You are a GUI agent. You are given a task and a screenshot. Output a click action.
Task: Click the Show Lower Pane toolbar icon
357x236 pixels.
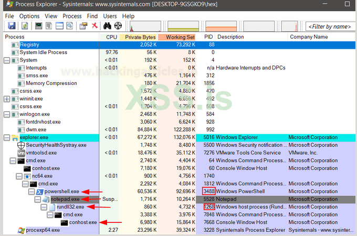click(60, 26)
